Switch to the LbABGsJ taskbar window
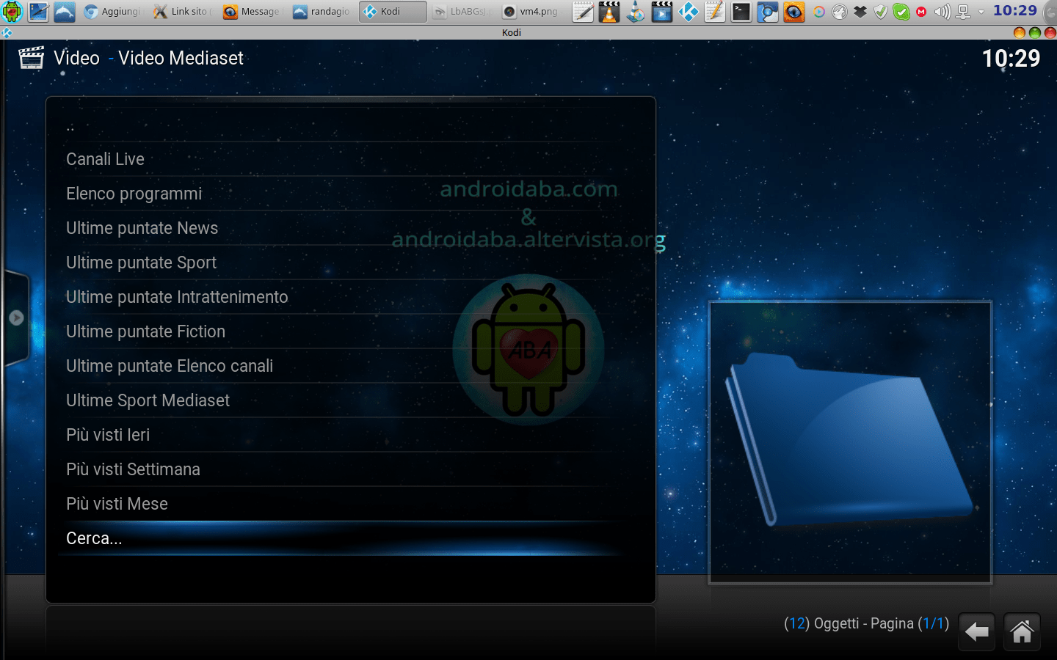Screen dimensions: 1057x660 462,12
